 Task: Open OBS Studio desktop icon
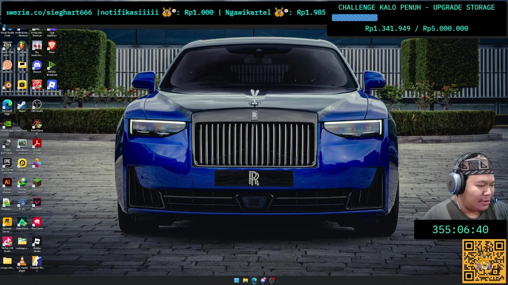37,106
